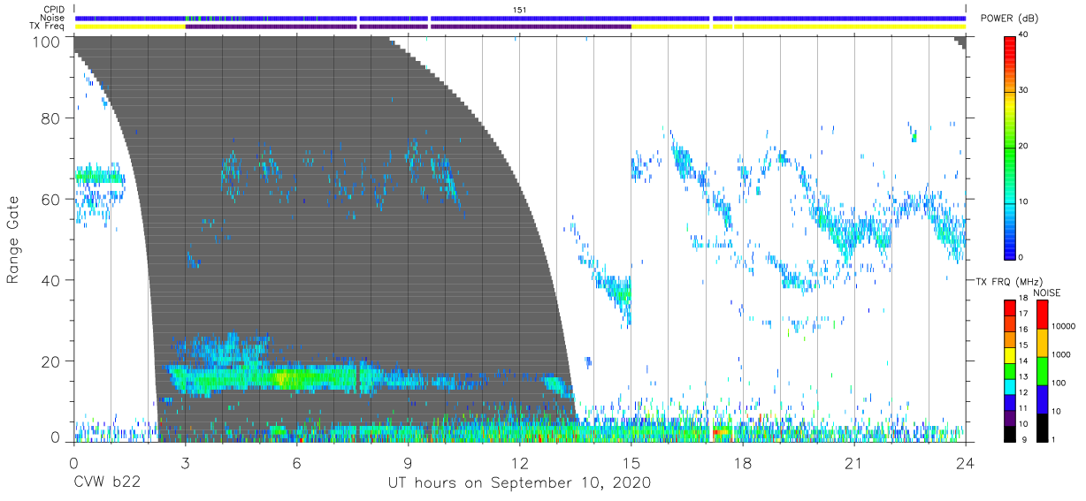Click the 'Range Gate' y-axis title
This screenshot has height=501, width=1086.
tap(13, 239)
